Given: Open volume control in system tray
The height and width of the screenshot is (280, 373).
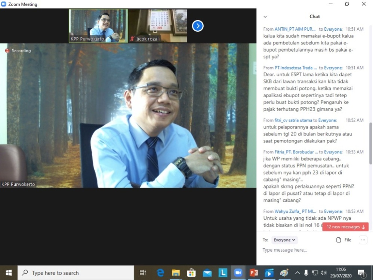Looking at the screenshot, I should click(323, 273).
